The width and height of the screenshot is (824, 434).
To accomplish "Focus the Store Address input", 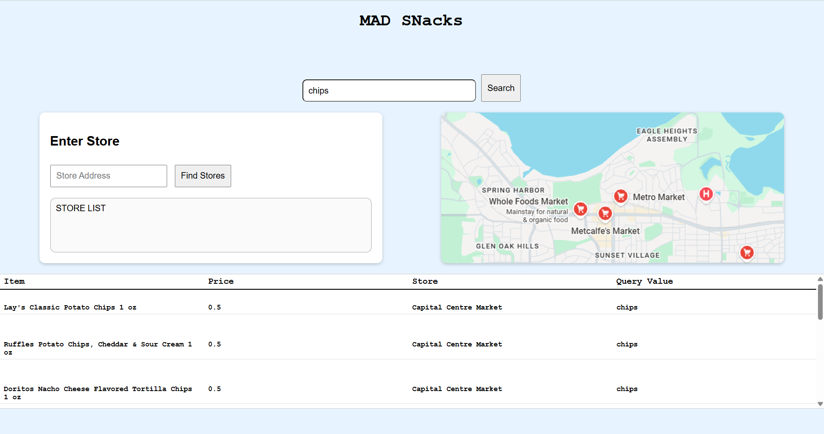I will tap(109, 176).
